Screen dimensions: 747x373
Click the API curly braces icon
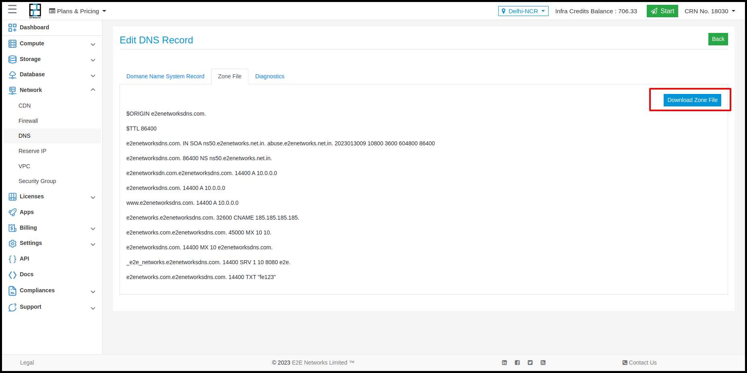12,259
